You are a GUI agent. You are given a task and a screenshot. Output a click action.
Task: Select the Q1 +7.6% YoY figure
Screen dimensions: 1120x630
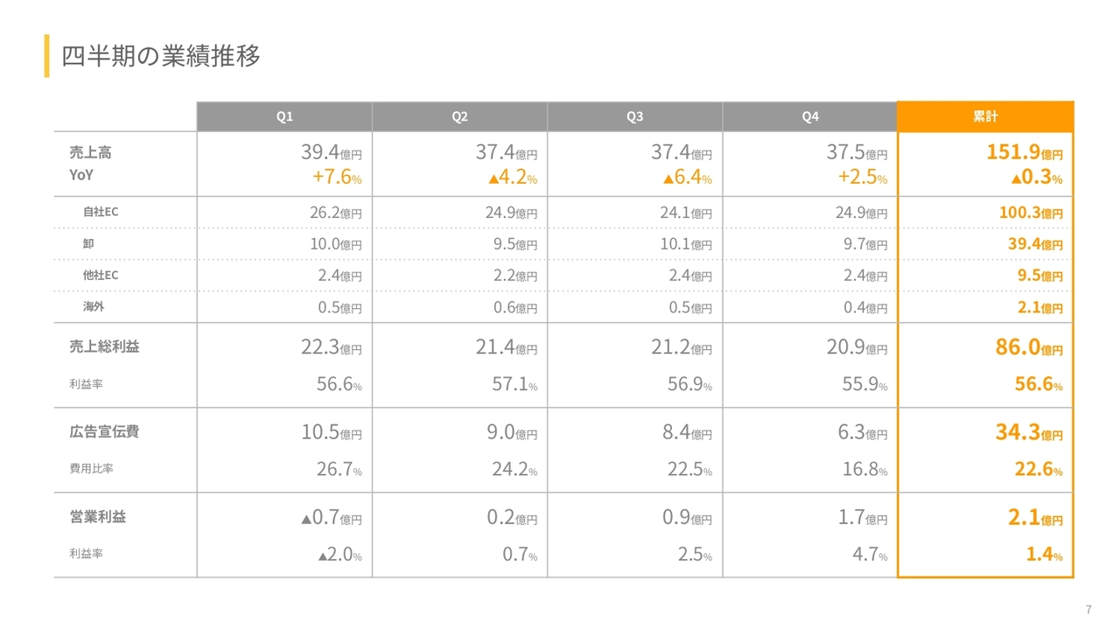337,178
